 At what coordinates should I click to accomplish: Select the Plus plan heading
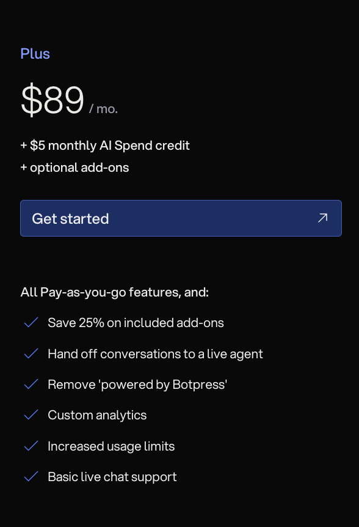pos(35,54)
